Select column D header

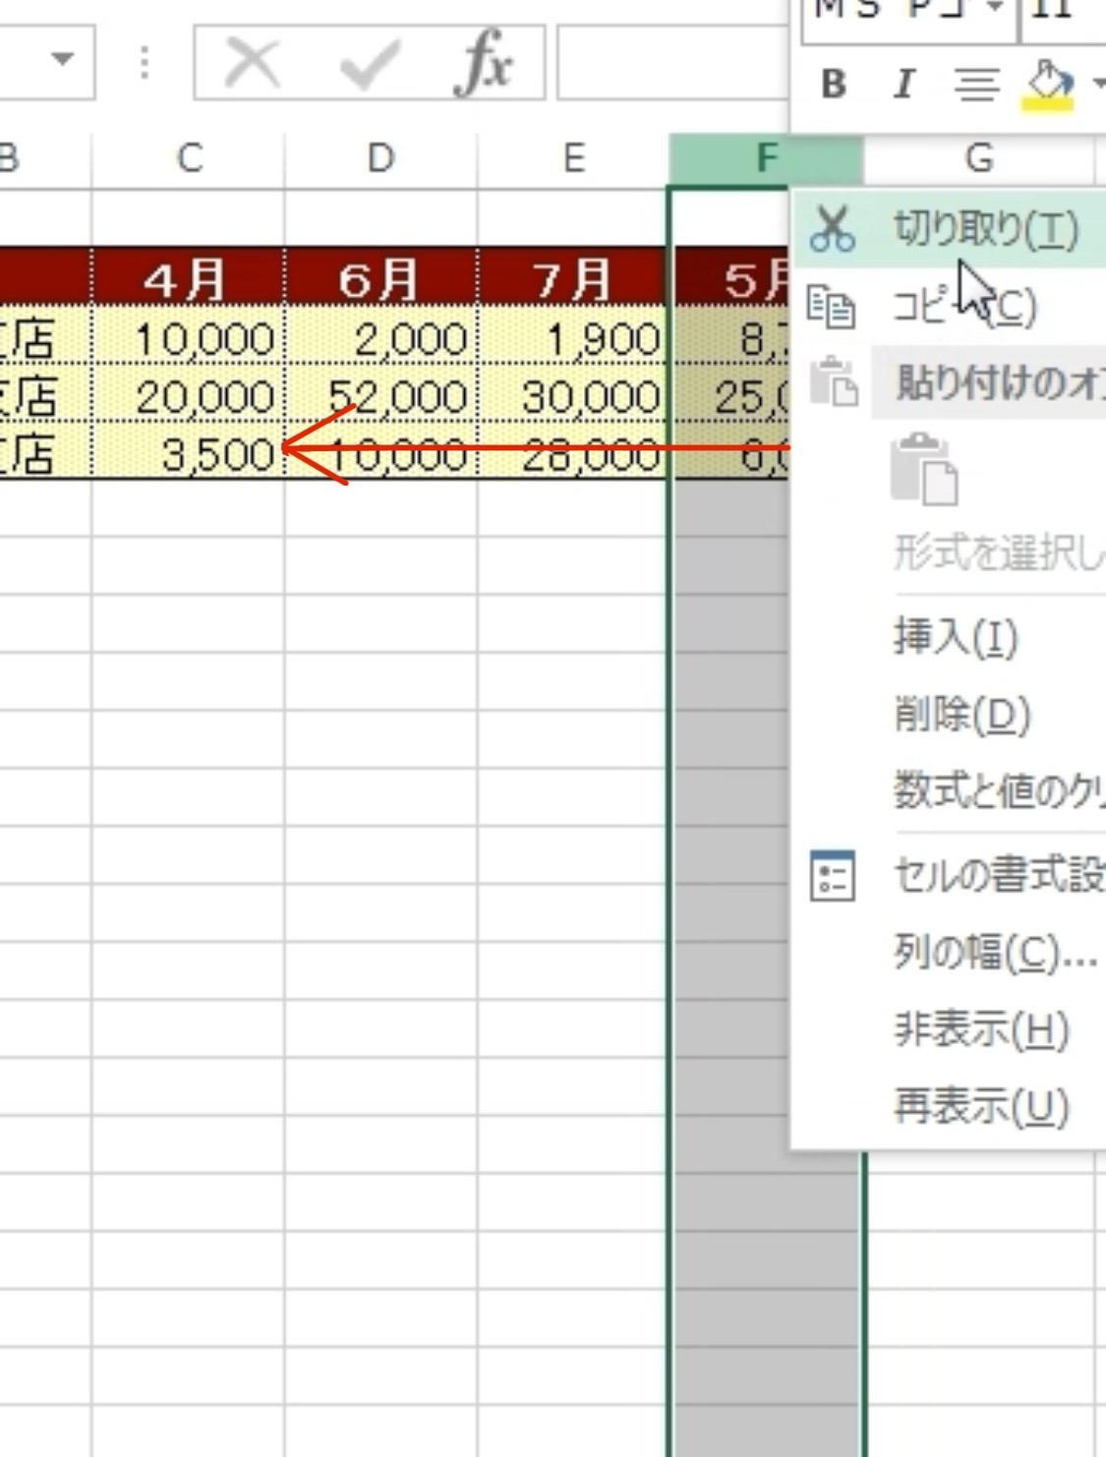(x=380, y=158)
